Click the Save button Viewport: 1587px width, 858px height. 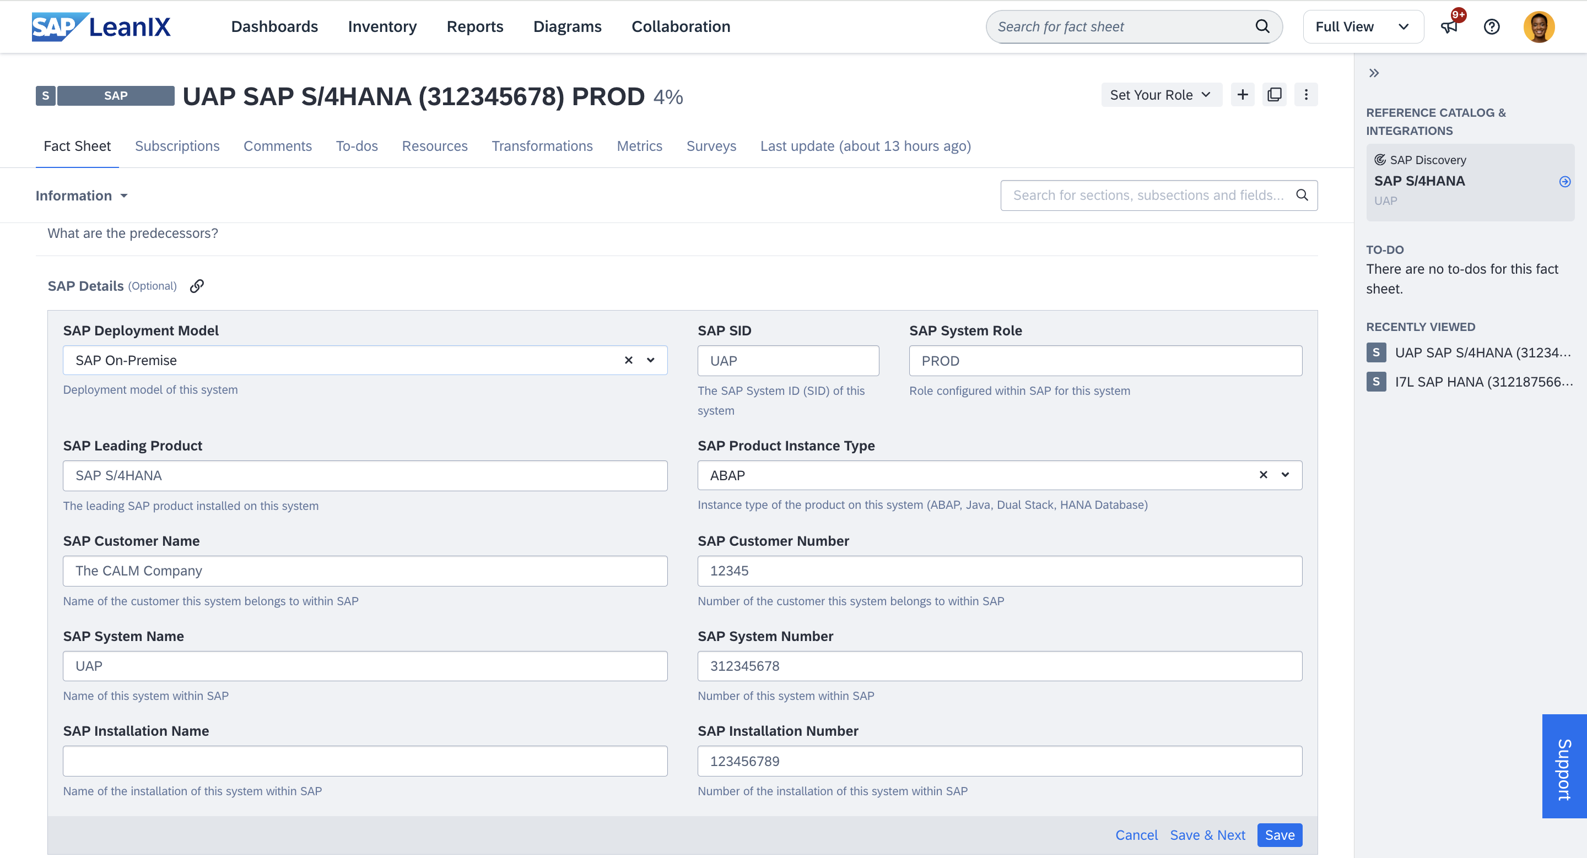(x=1280, y=835)
